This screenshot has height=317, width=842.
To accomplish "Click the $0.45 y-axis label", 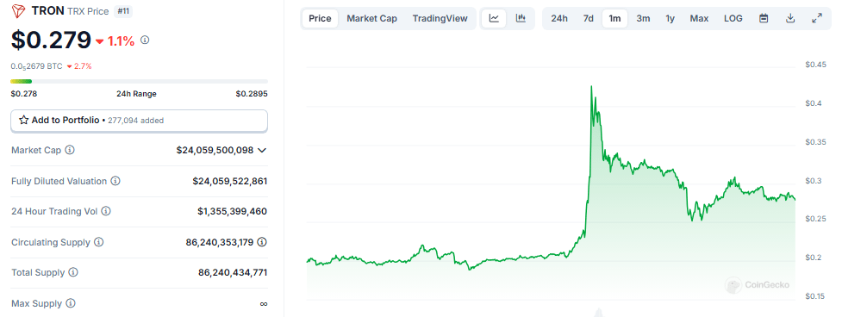I will pos(815,65).
